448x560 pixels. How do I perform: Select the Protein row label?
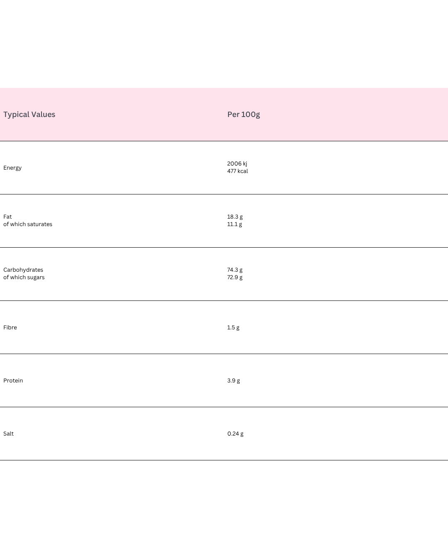point(13,380)
